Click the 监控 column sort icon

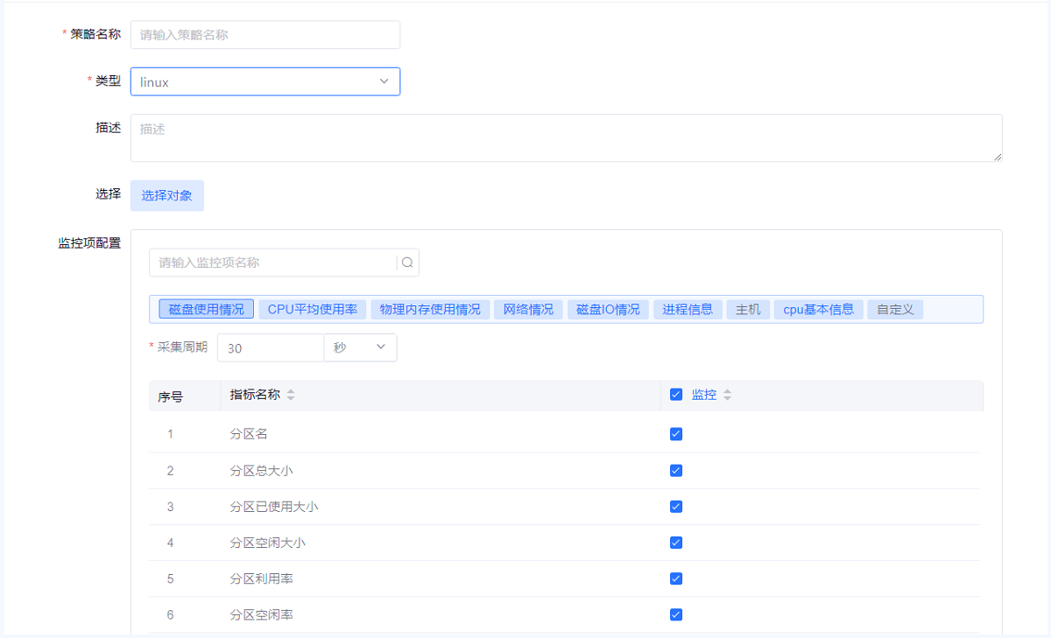pos(727,396)
